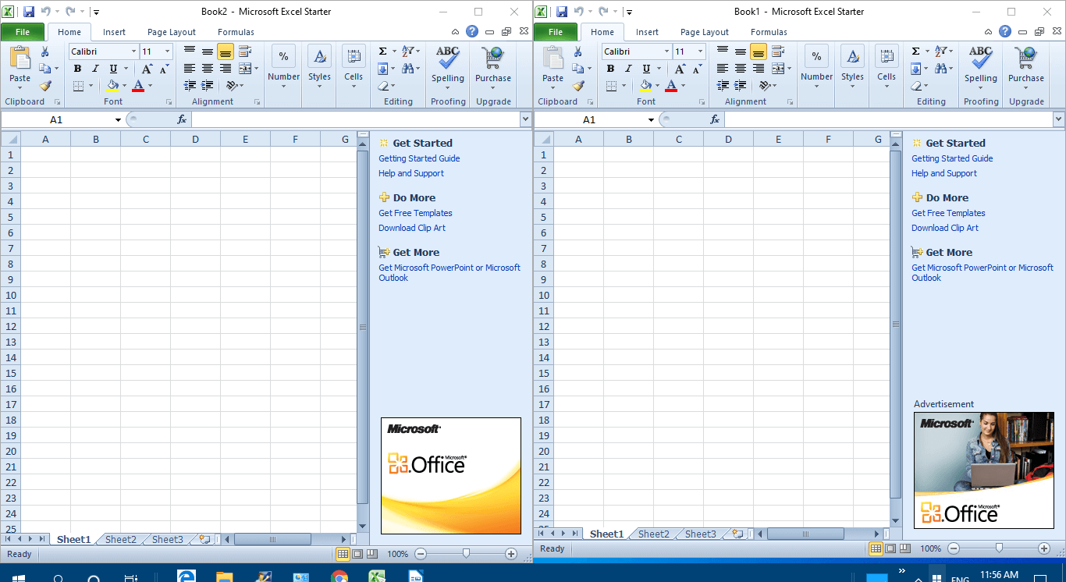Click the Save icon in Book2 title bar

[x=29, y=12]
